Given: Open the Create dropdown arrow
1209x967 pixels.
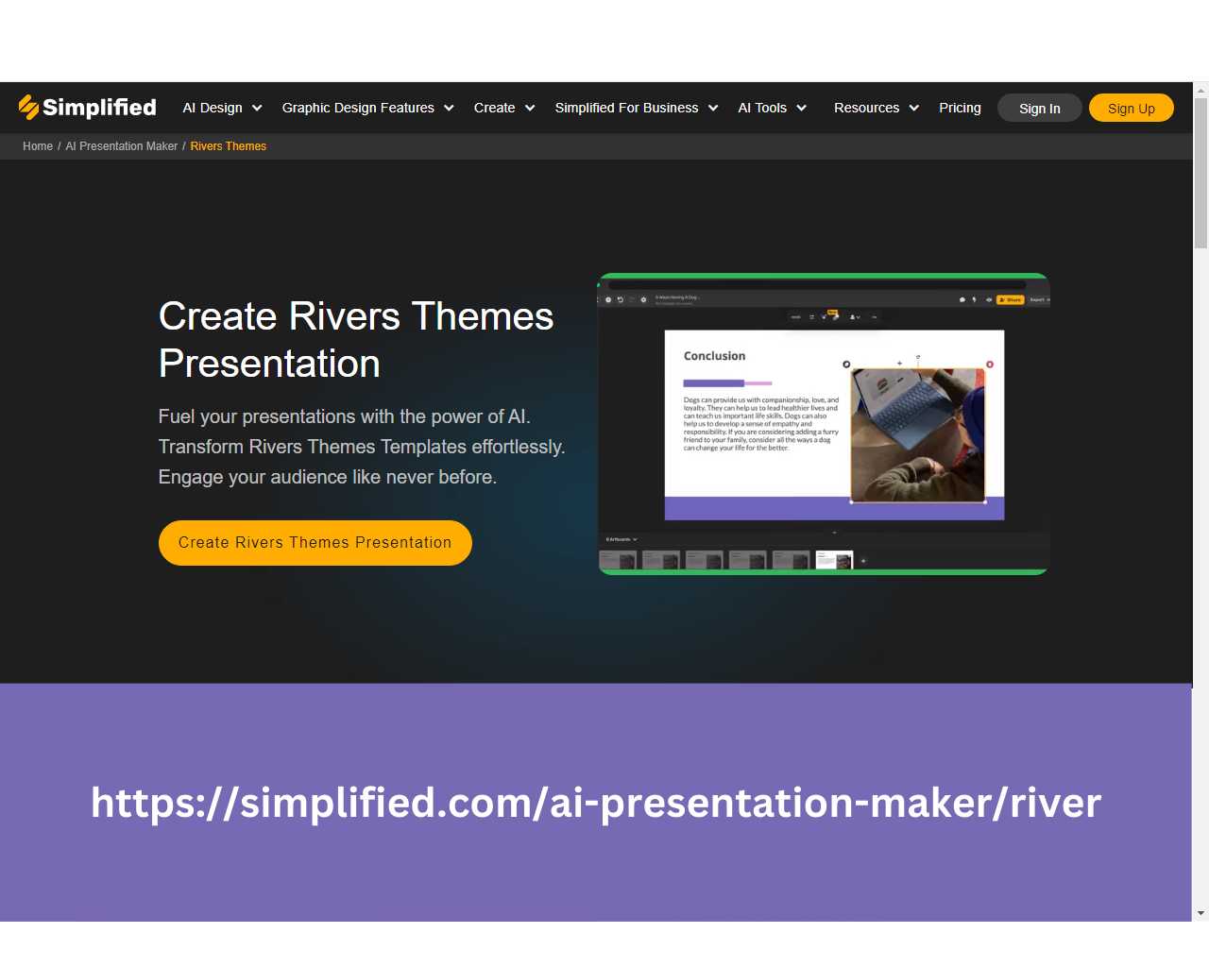Looking at the screenshot, I should coord(530,109).
